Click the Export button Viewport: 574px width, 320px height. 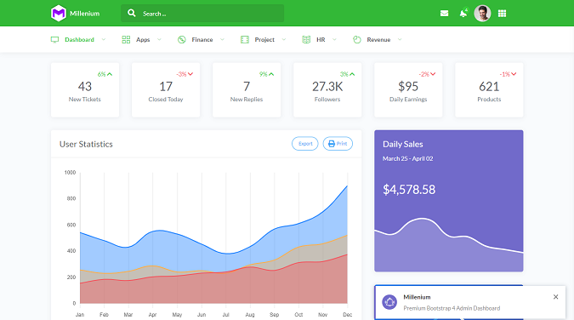(x=305, y=144)
